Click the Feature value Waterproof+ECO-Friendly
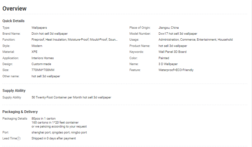 176,70
